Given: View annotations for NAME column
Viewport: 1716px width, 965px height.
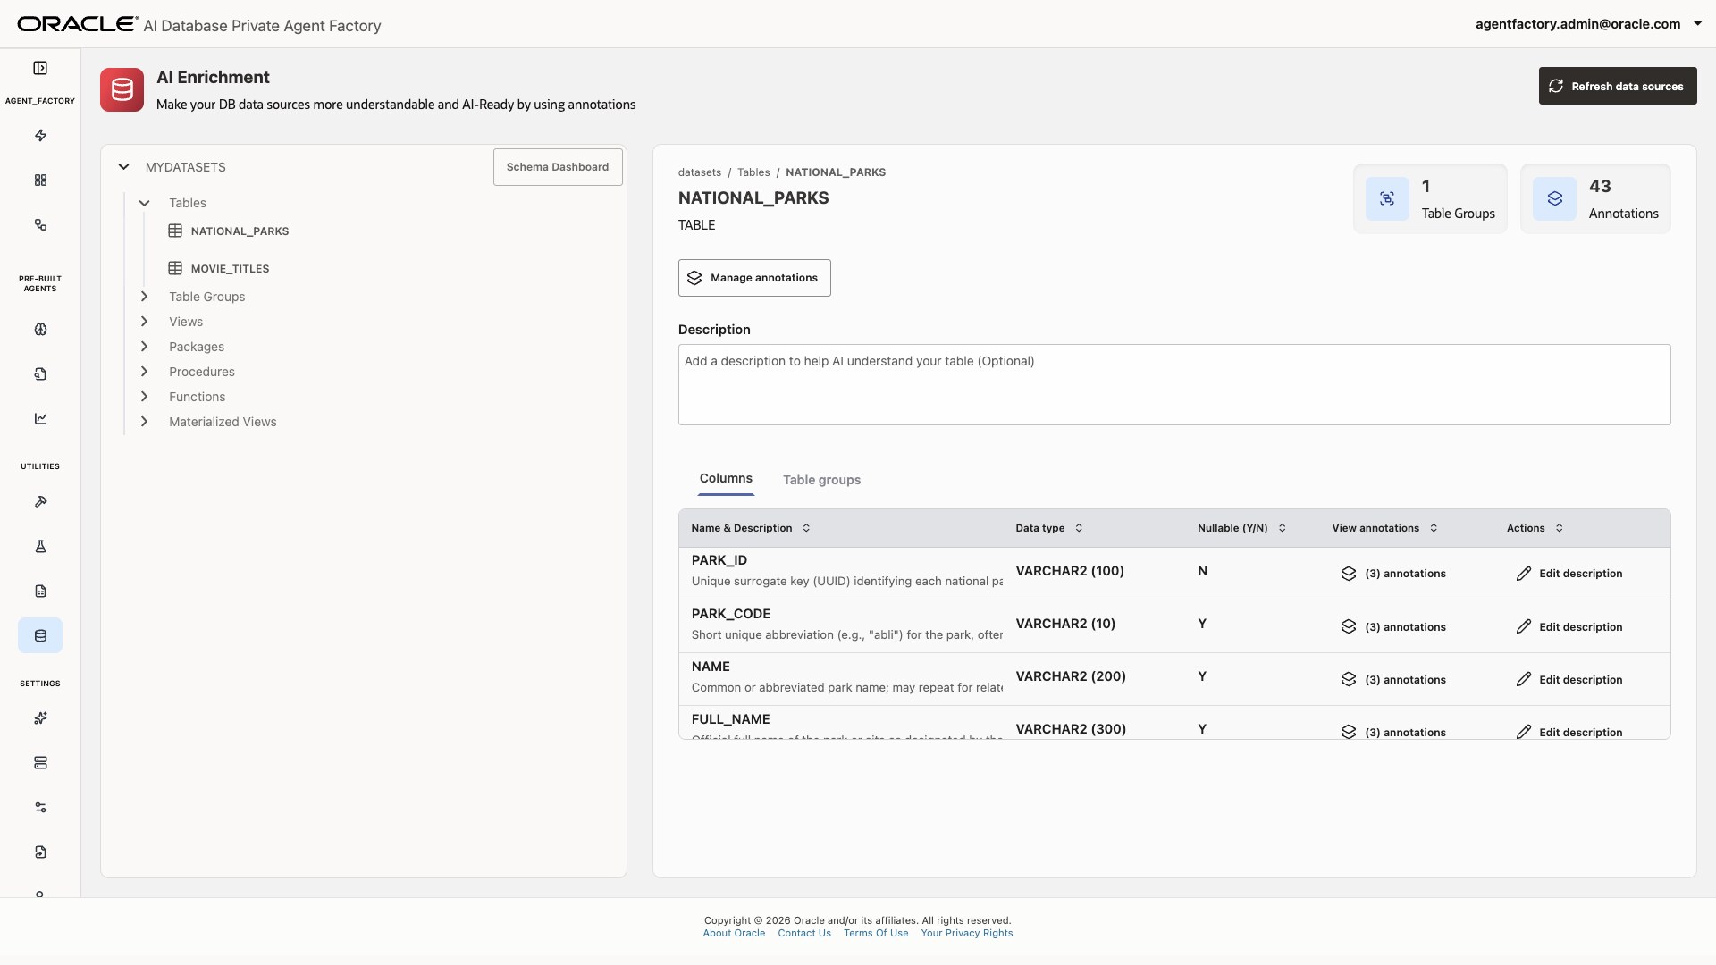Looking at the screenshot, I should coord(1393,680).
